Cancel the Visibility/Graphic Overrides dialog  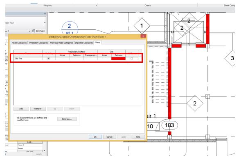(109, 137)
